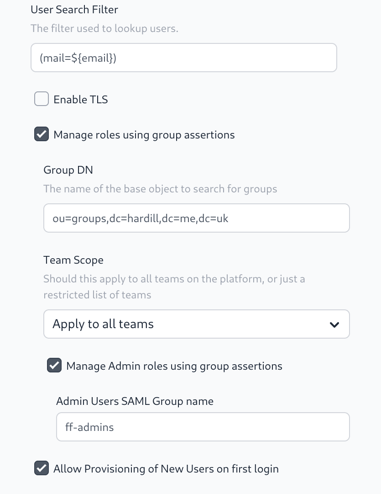Select the ff-admins group name field
Screen dimensions: 381x494
coord(203,427)
